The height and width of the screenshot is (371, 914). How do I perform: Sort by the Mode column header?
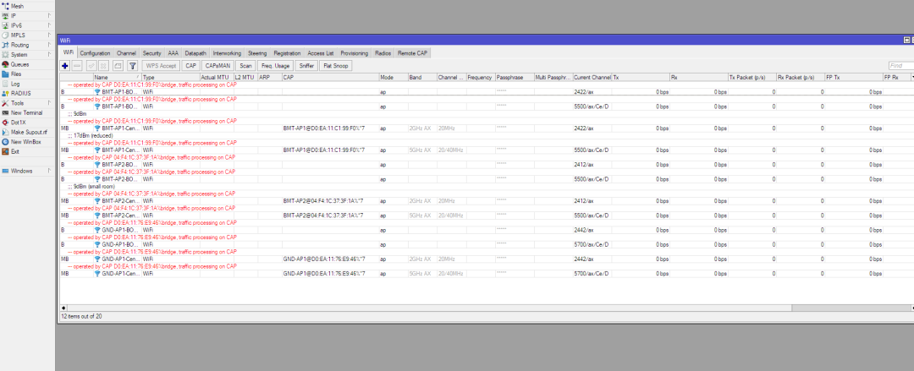coord(393,77)
